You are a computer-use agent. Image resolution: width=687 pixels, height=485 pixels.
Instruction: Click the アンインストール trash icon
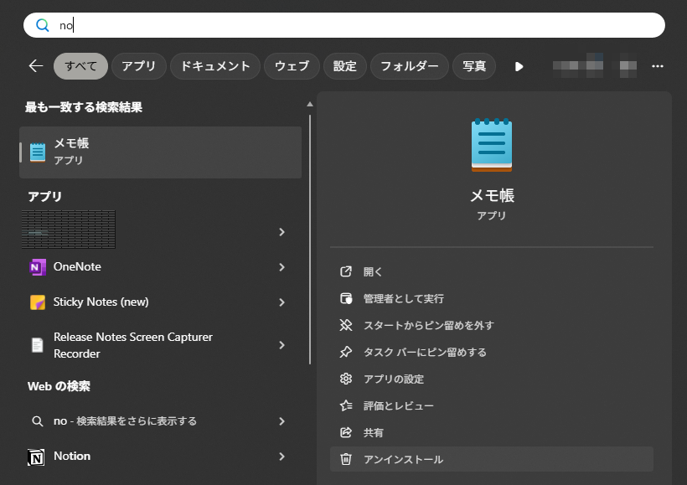pos(345,459)
